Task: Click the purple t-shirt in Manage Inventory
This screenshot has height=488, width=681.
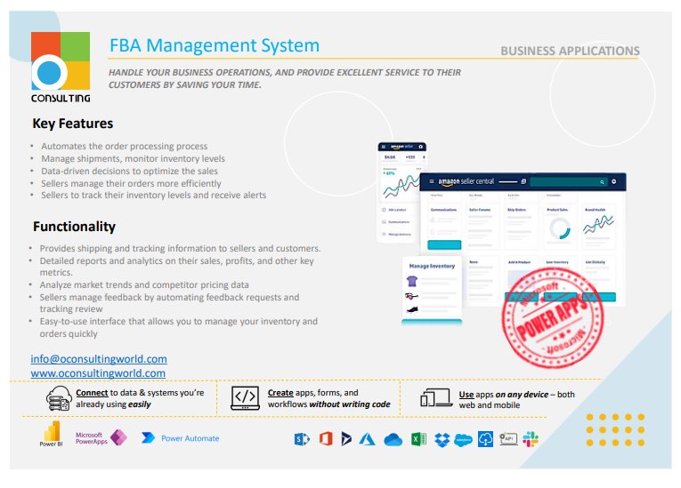Action: pos(412,281)
